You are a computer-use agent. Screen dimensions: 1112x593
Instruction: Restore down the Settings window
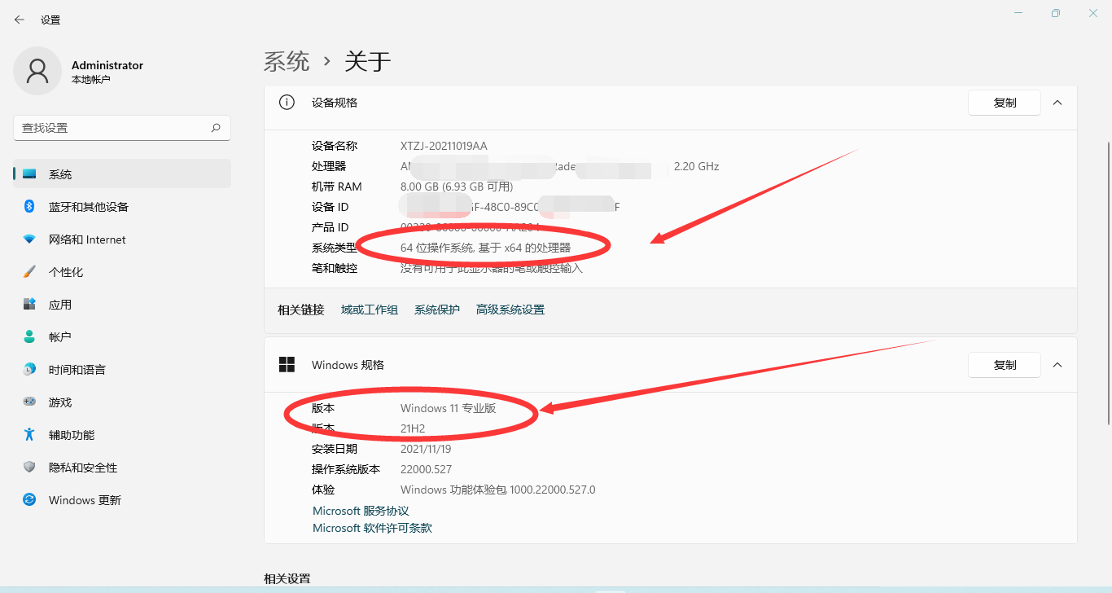click(1055, 13)
